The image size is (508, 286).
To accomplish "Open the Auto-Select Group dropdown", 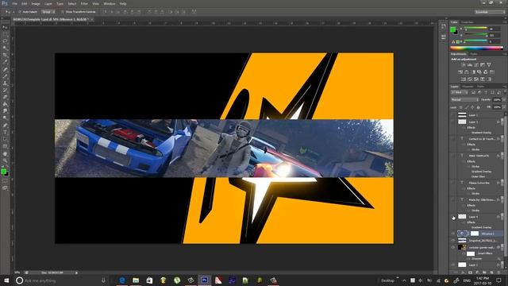I will coord(48,12).
